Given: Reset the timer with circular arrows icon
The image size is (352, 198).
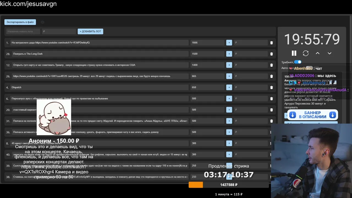Looking at the screenshot, I should [306, 53].
